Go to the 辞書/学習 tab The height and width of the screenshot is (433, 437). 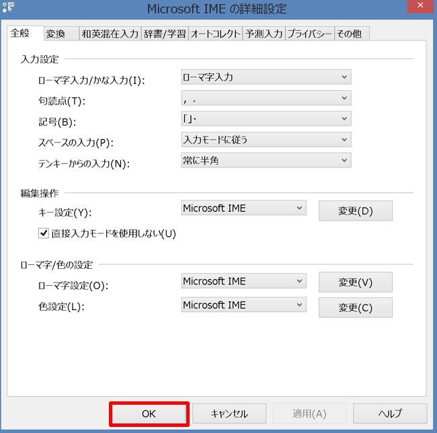(x=165, y=34)
